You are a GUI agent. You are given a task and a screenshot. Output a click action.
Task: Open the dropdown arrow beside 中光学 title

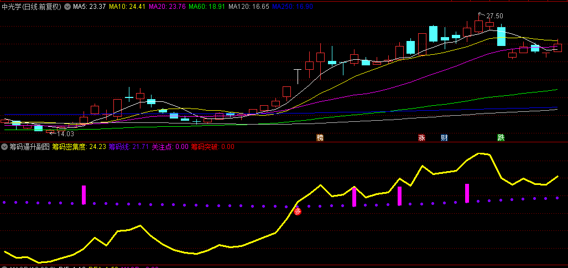click(67, 7)
